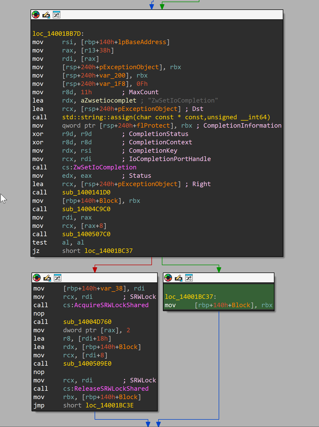Viewport: 319px width, 427px height.
Task: Click node color icon on loc_14001BB7D block
Action: [36, 15]
